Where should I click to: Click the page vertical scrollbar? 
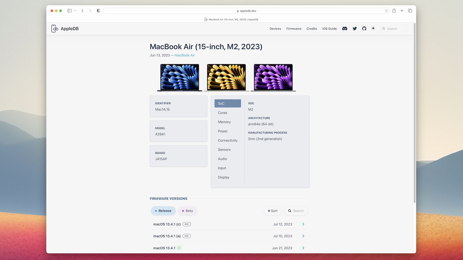coord(414,113)
